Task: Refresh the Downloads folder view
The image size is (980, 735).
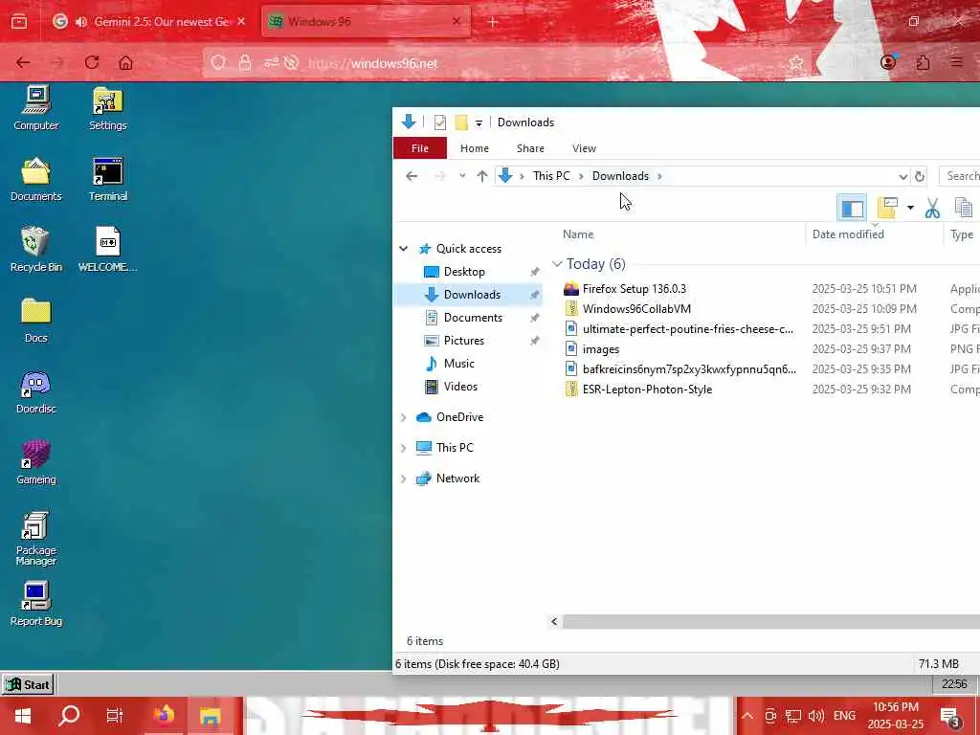Action: point(920,177)
